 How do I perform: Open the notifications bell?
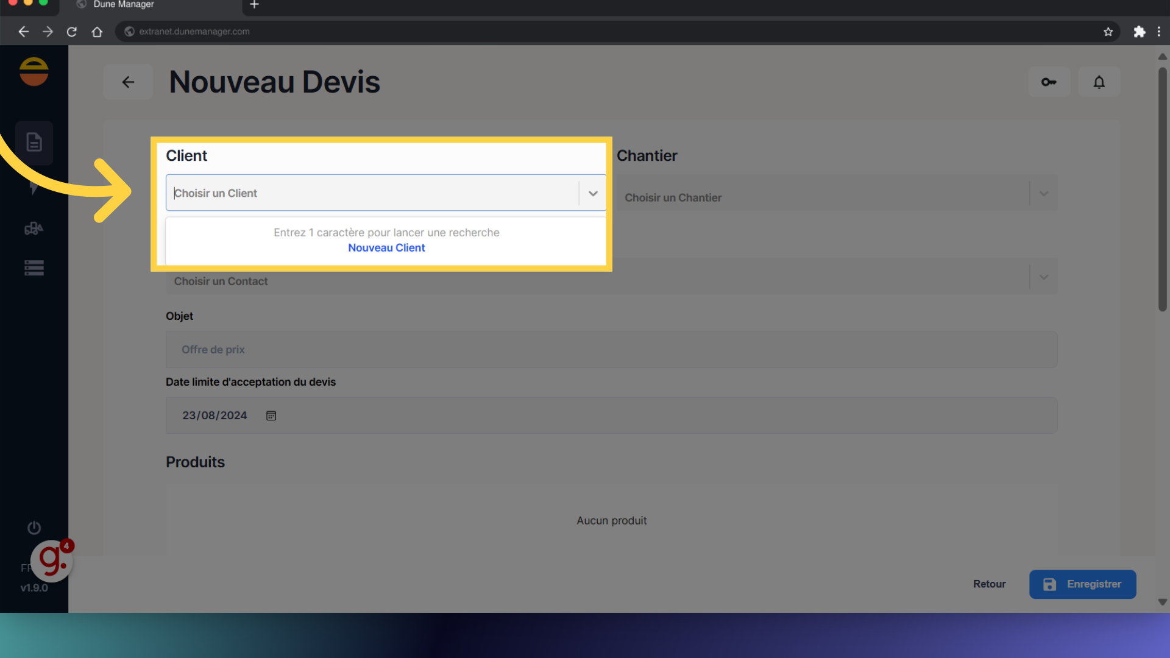[1099, 82]
